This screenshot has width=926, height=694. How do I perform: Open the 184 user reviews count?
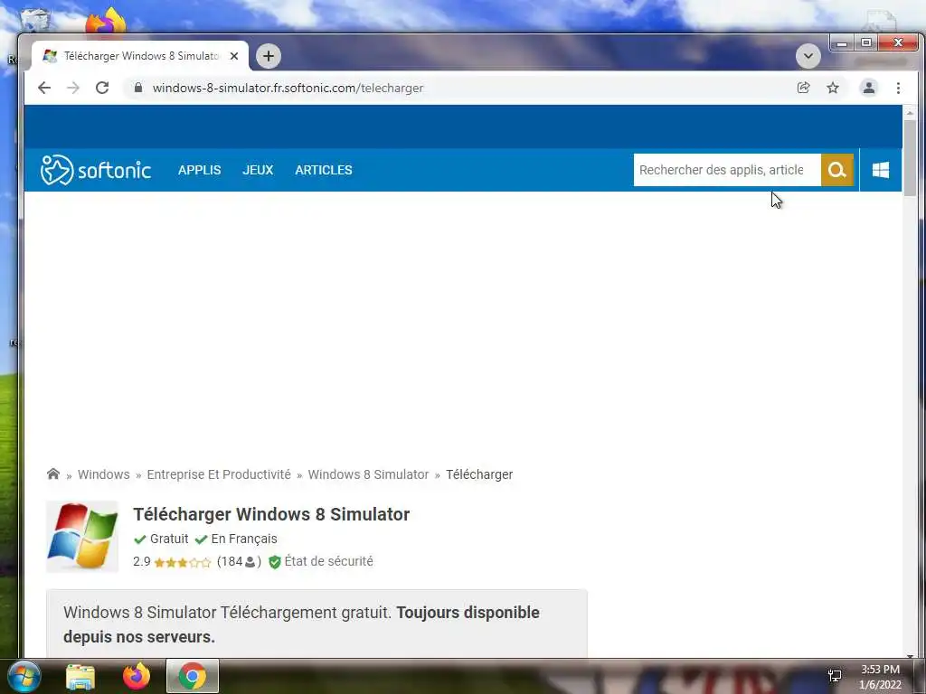coord(239,561)
